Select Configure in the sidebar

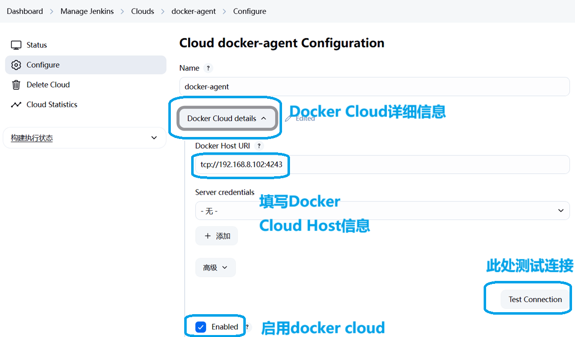85,65
